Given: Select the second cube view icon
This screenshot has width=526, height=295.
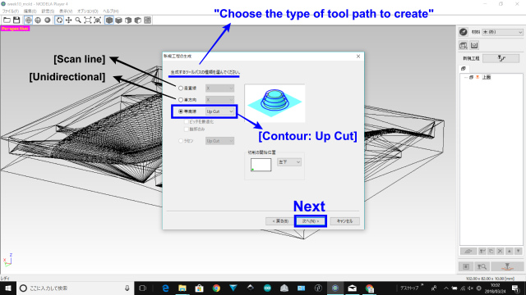Looking at the screenshot, I should tap(118, 20).
